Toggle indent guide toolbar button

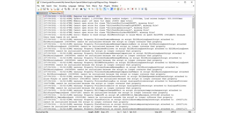[x=112, y=9]
